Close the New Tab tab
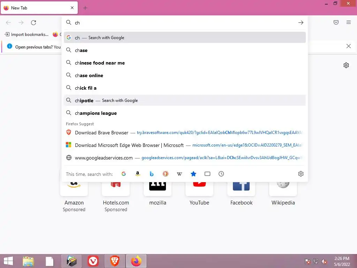Screen dimensions: 357x268 tap(72, 8)
